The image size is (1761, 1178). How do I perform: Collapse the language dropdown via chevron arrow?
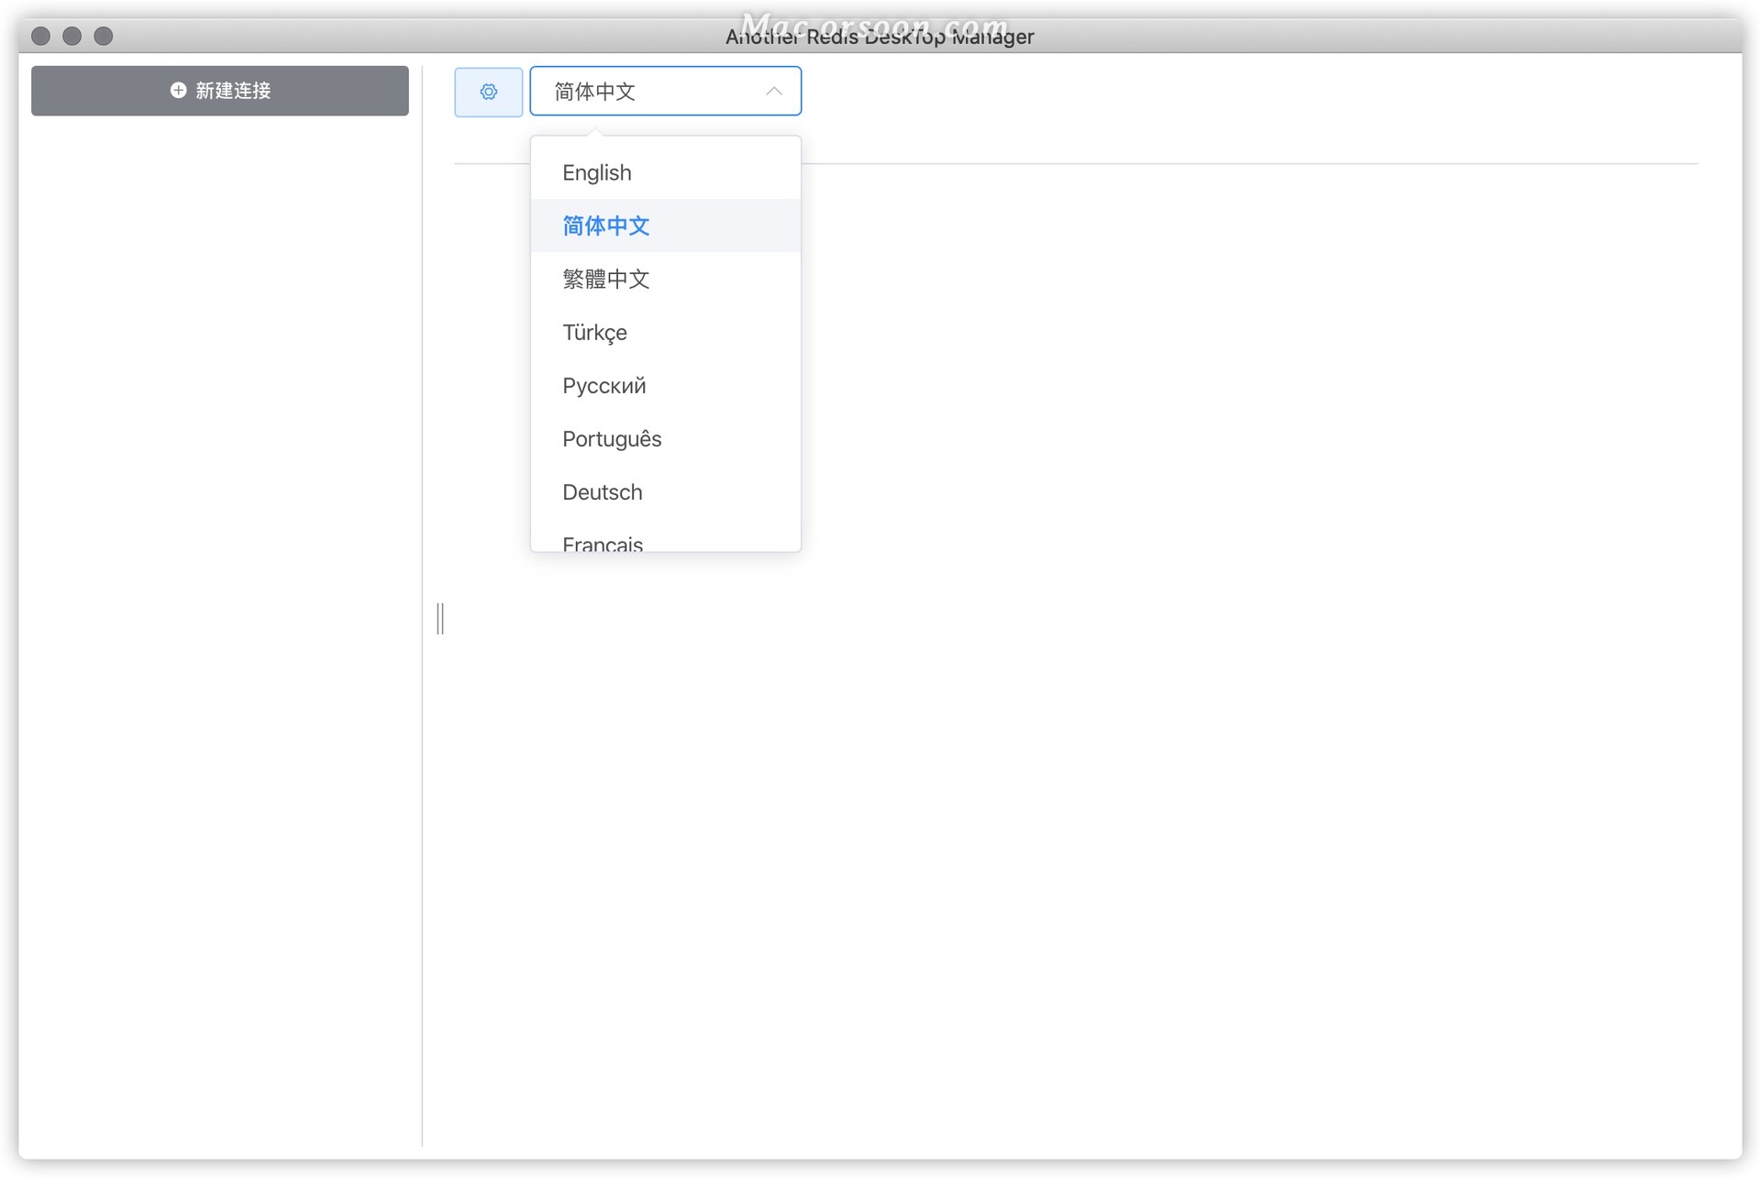(773, 91)
